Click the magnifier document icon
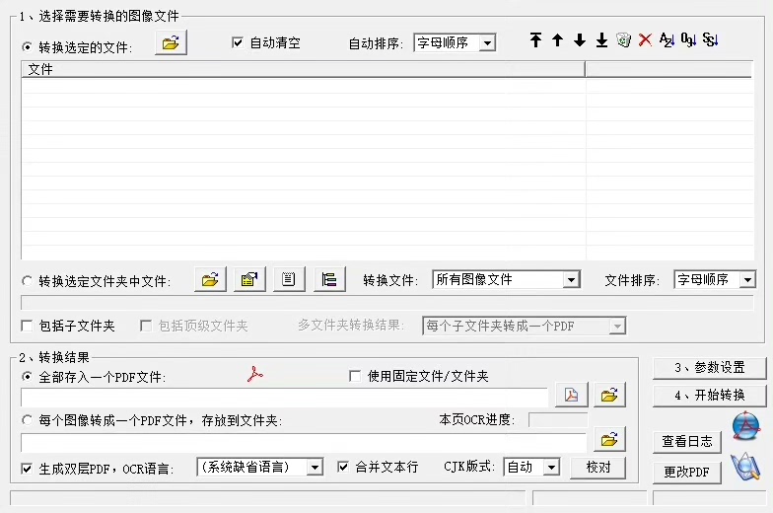Screen dimensions: 773x513 (x=745, y=467)
